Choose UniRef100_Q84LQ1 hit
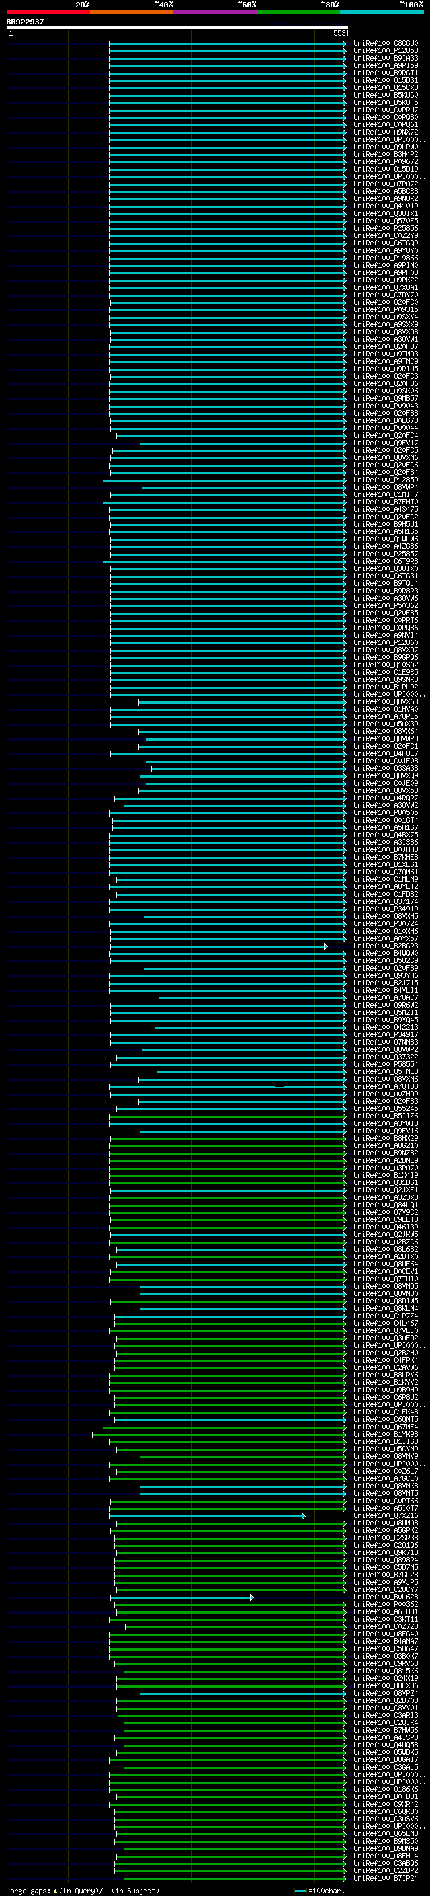The width and height of the screenshot is (430, 1896). (x=385, y=1205)
